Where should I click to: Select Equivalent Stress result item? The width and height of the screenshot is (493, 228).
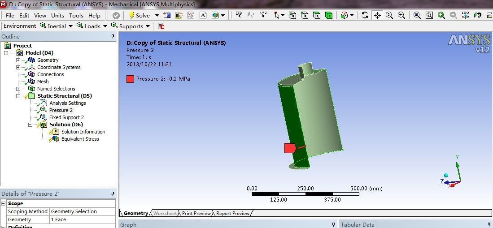point(80,139)
